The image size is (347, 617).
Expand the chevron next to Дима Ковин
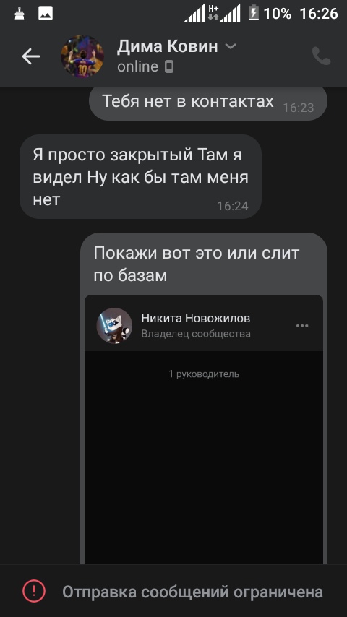[231, 46]
